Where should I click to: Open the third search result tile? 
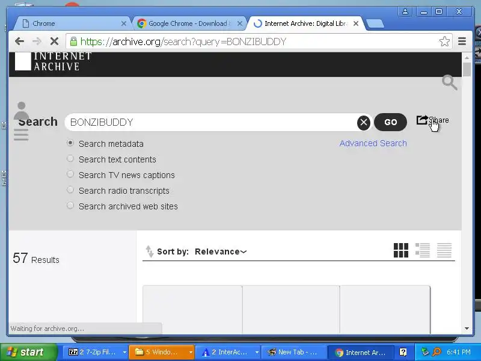(x=385, y=309)
